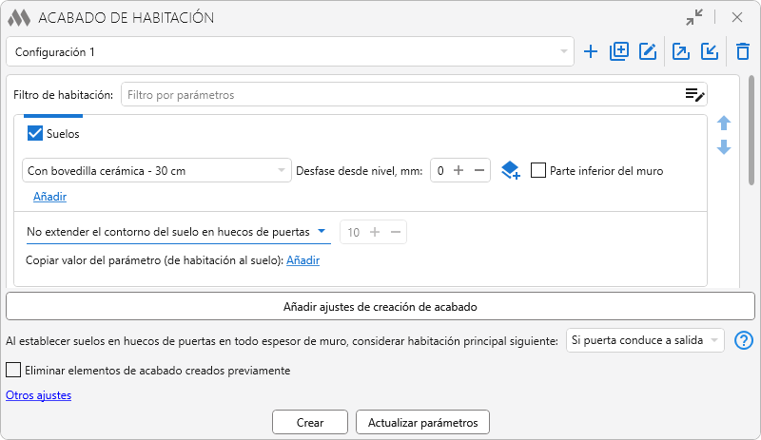The height and width of the screenshot is (440, 761).
Task: Open the Otros ajustes link
Action: click(38, 395)
